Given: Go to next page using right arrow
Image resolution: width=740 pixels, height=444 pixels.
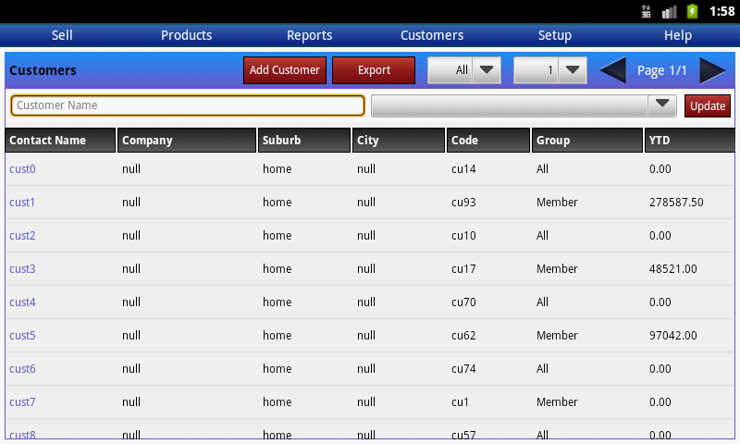Looking at the screenshot, I should pyautogui.click(x=712, y=70).
